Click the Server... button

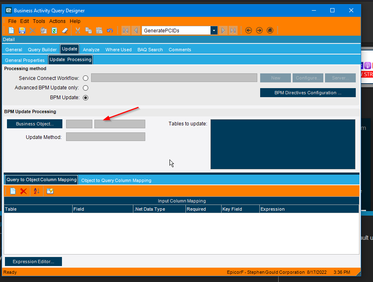point(341,78)
